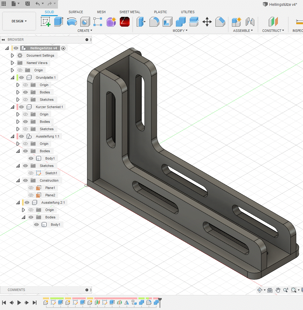Image resolution: width=303 pixels, height=310 pixels.
Task: Hide the Grundplatte:1 component via eye icon
Action: coord(21,77)
